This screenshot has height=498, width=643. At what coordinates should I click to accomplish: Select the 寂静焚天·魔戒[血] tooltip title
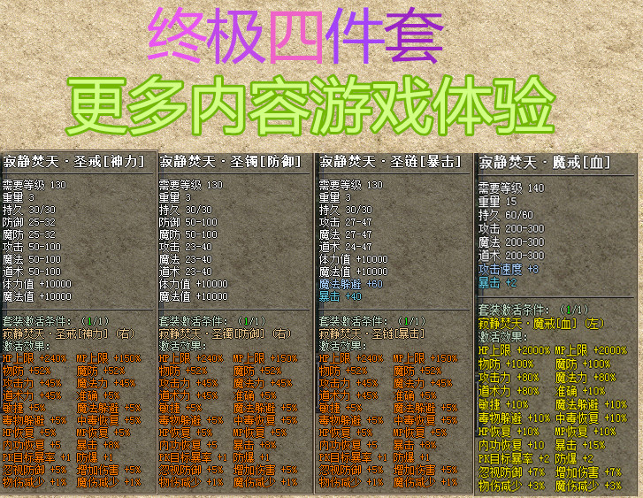531,162
